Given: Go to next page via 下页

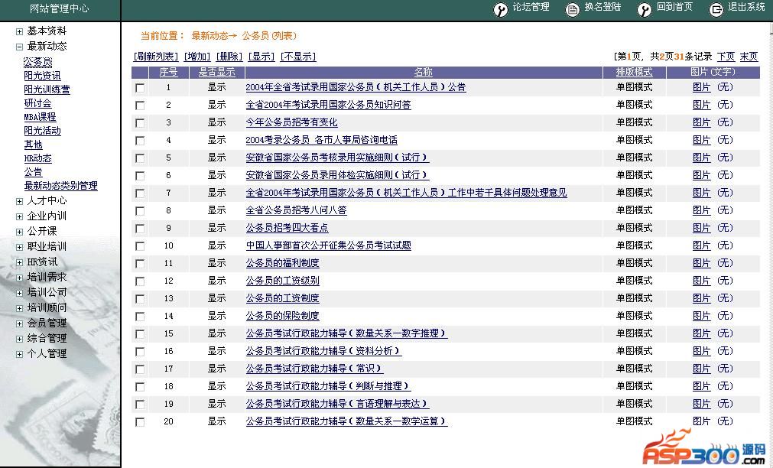Looking at the screenshot, I should click(x=726, y=57).
